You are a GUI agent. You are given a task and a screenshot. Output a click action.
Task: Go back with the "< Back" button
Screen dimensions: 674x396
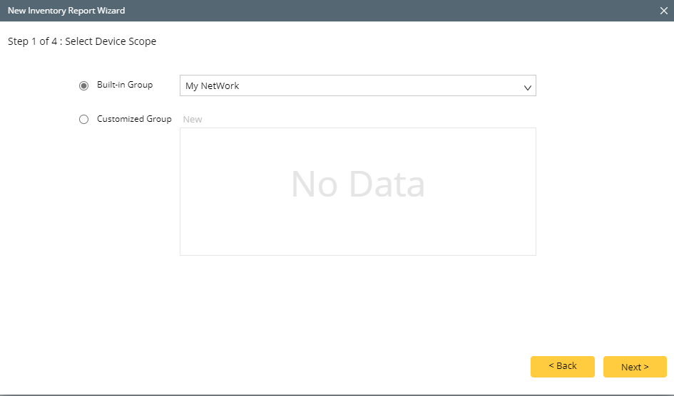[x=562, y=366]
